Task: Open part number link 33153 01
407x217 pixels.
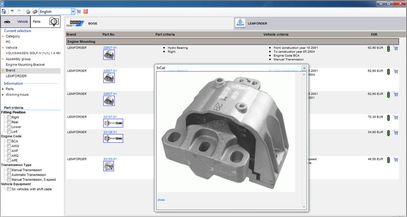Action: [x=110, y=159]
